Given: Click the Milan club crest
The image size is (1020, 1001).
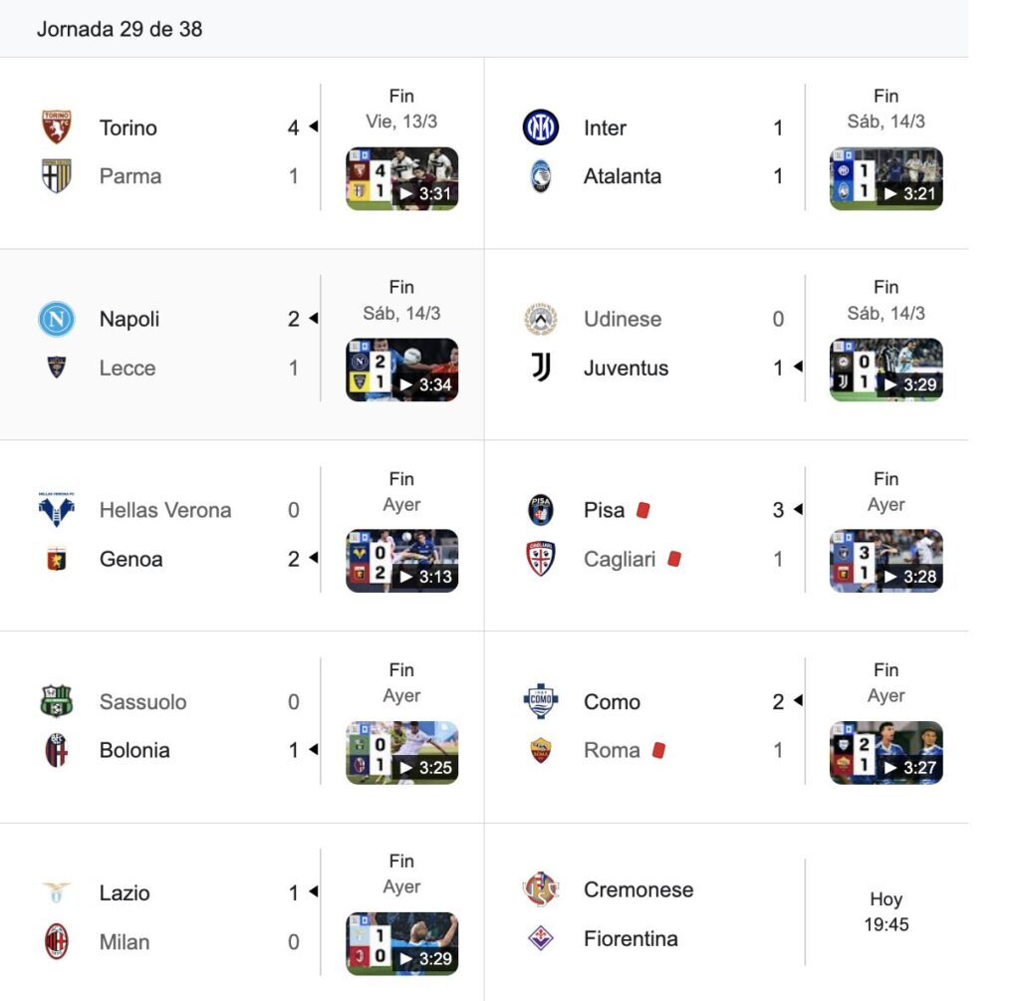Looking at the screenshot, I should tap(56, 941).
